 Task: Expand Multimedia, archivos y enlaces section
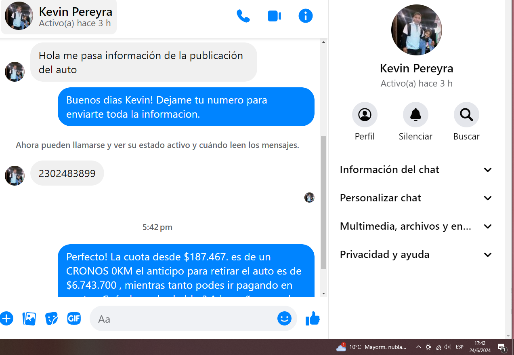pos(416,226)
